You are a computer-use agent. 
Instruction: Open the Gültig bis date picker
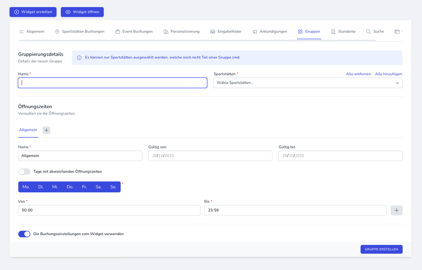(340, 156)
